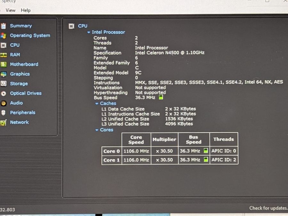Click APIC ID: 0 cell
The image size is (288, 216).
[224, 151]
